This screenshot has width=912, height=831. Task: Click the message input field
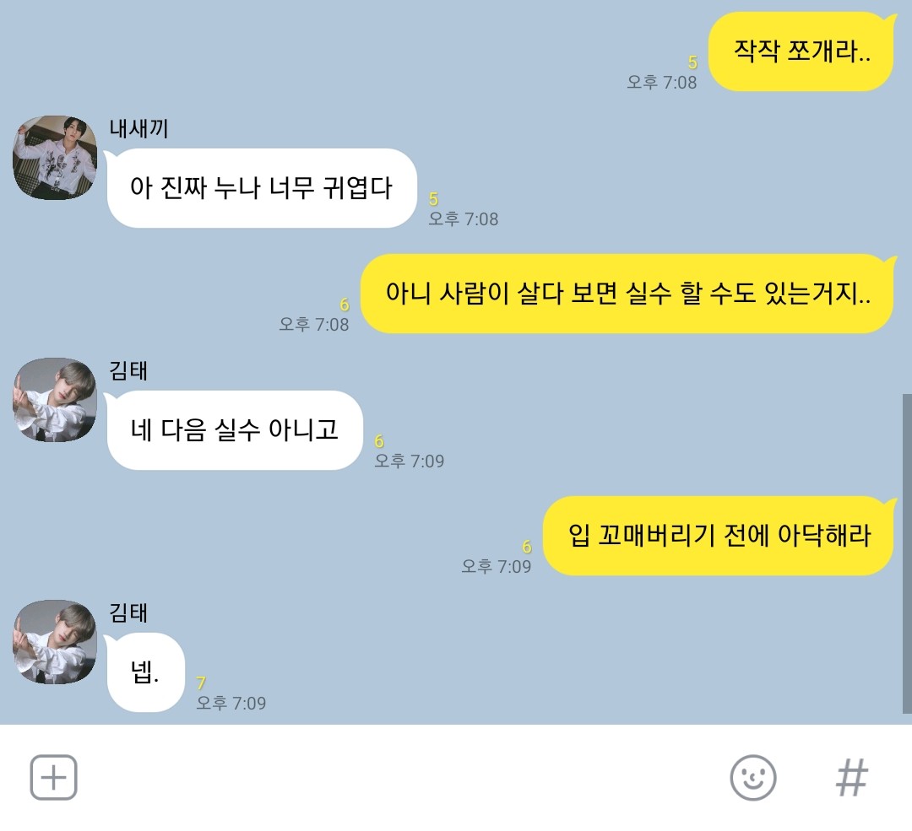point(401,778)
